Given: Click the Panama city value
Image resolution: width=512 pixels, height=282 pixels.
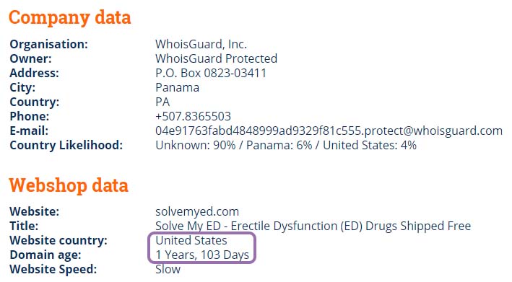Looking at the screenshot, I should pos(178,87).
